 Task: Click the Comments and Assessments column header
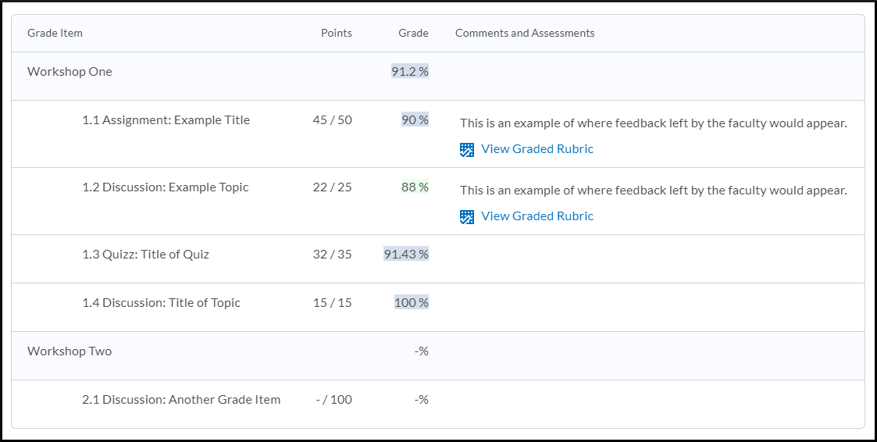pos(525,33)
